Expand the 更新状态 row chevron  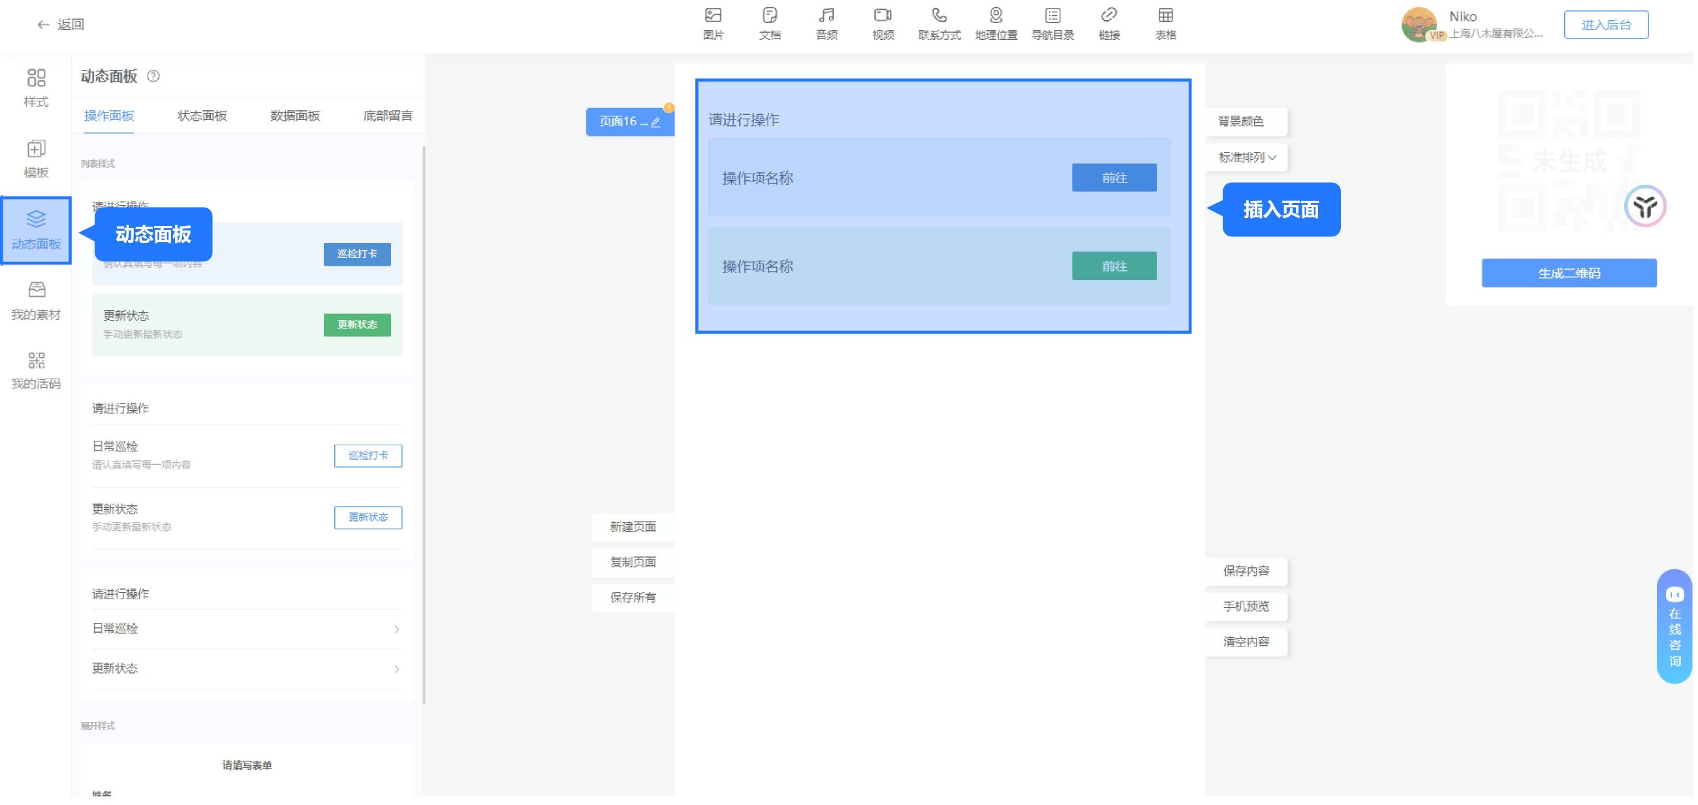397,670
